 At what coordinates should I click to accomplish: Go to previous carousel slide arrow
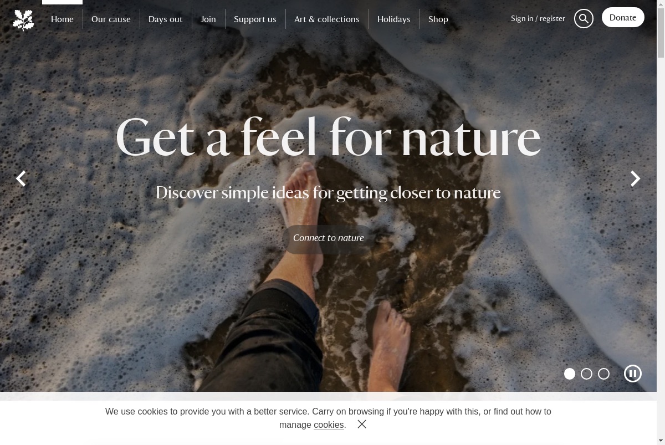pos(21,178)
